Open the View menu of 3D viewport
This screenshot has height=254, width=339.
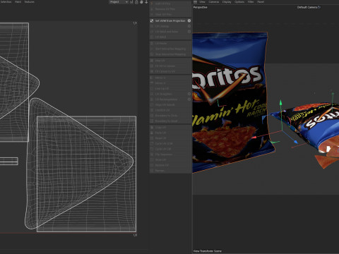pos(202,2)
